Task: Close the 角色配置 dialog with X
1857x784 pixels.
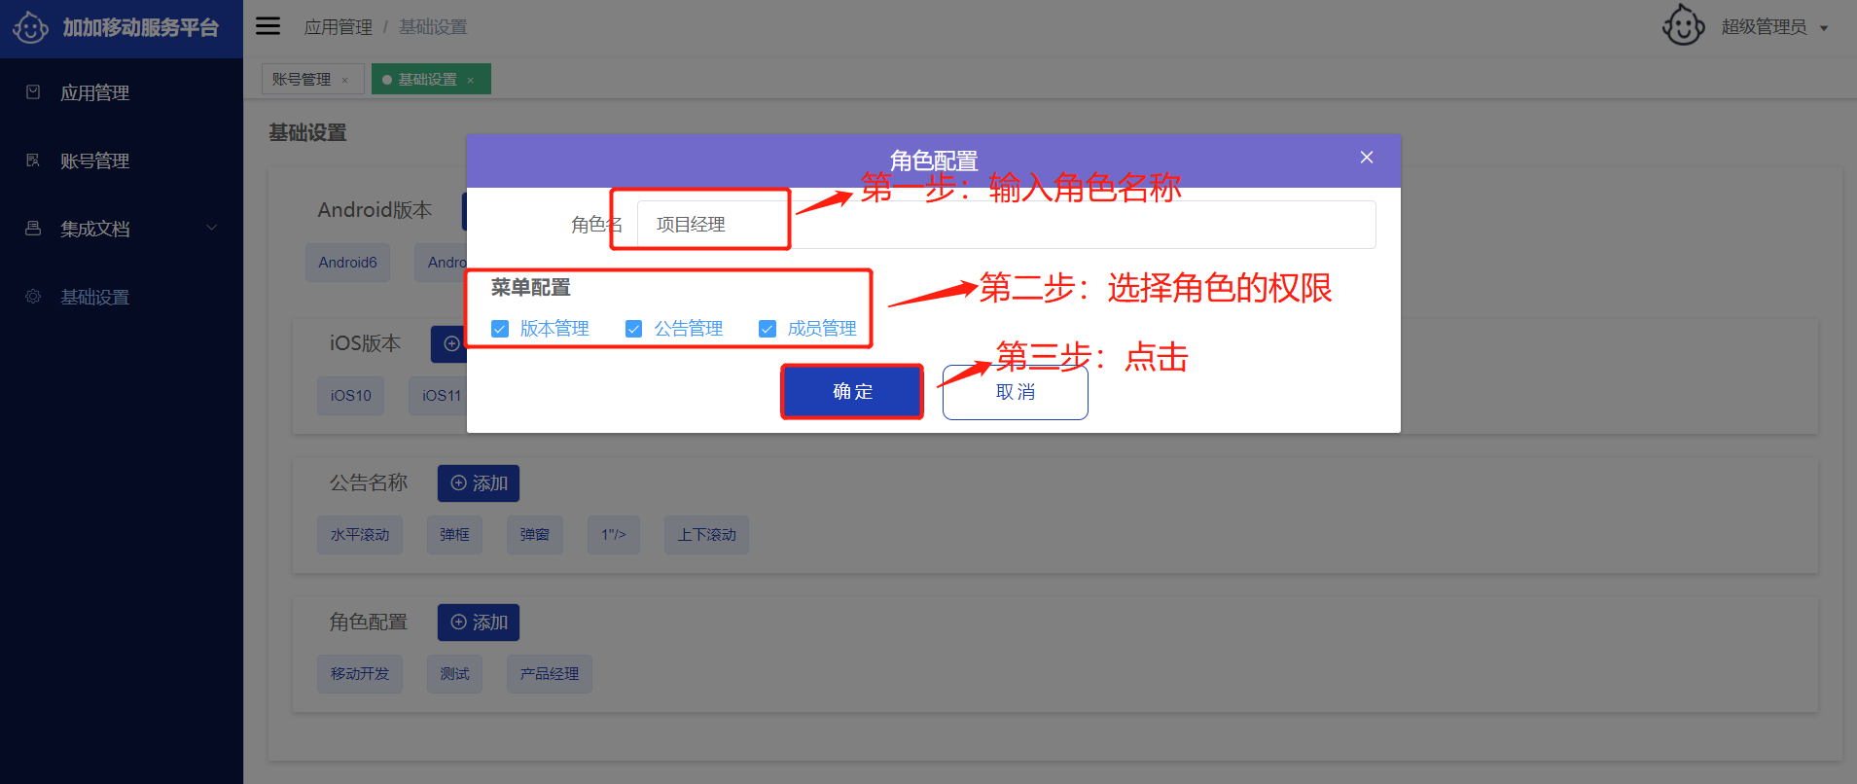Action: point(1367,158)
